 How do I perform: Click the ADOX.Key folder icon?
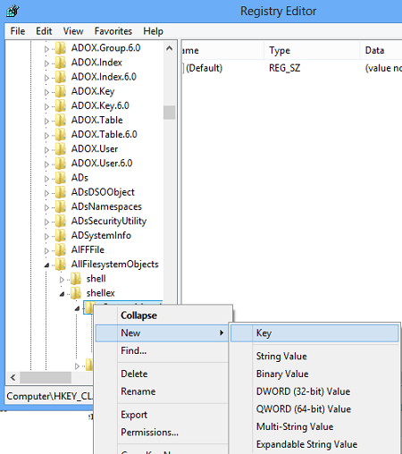point(61,91)
